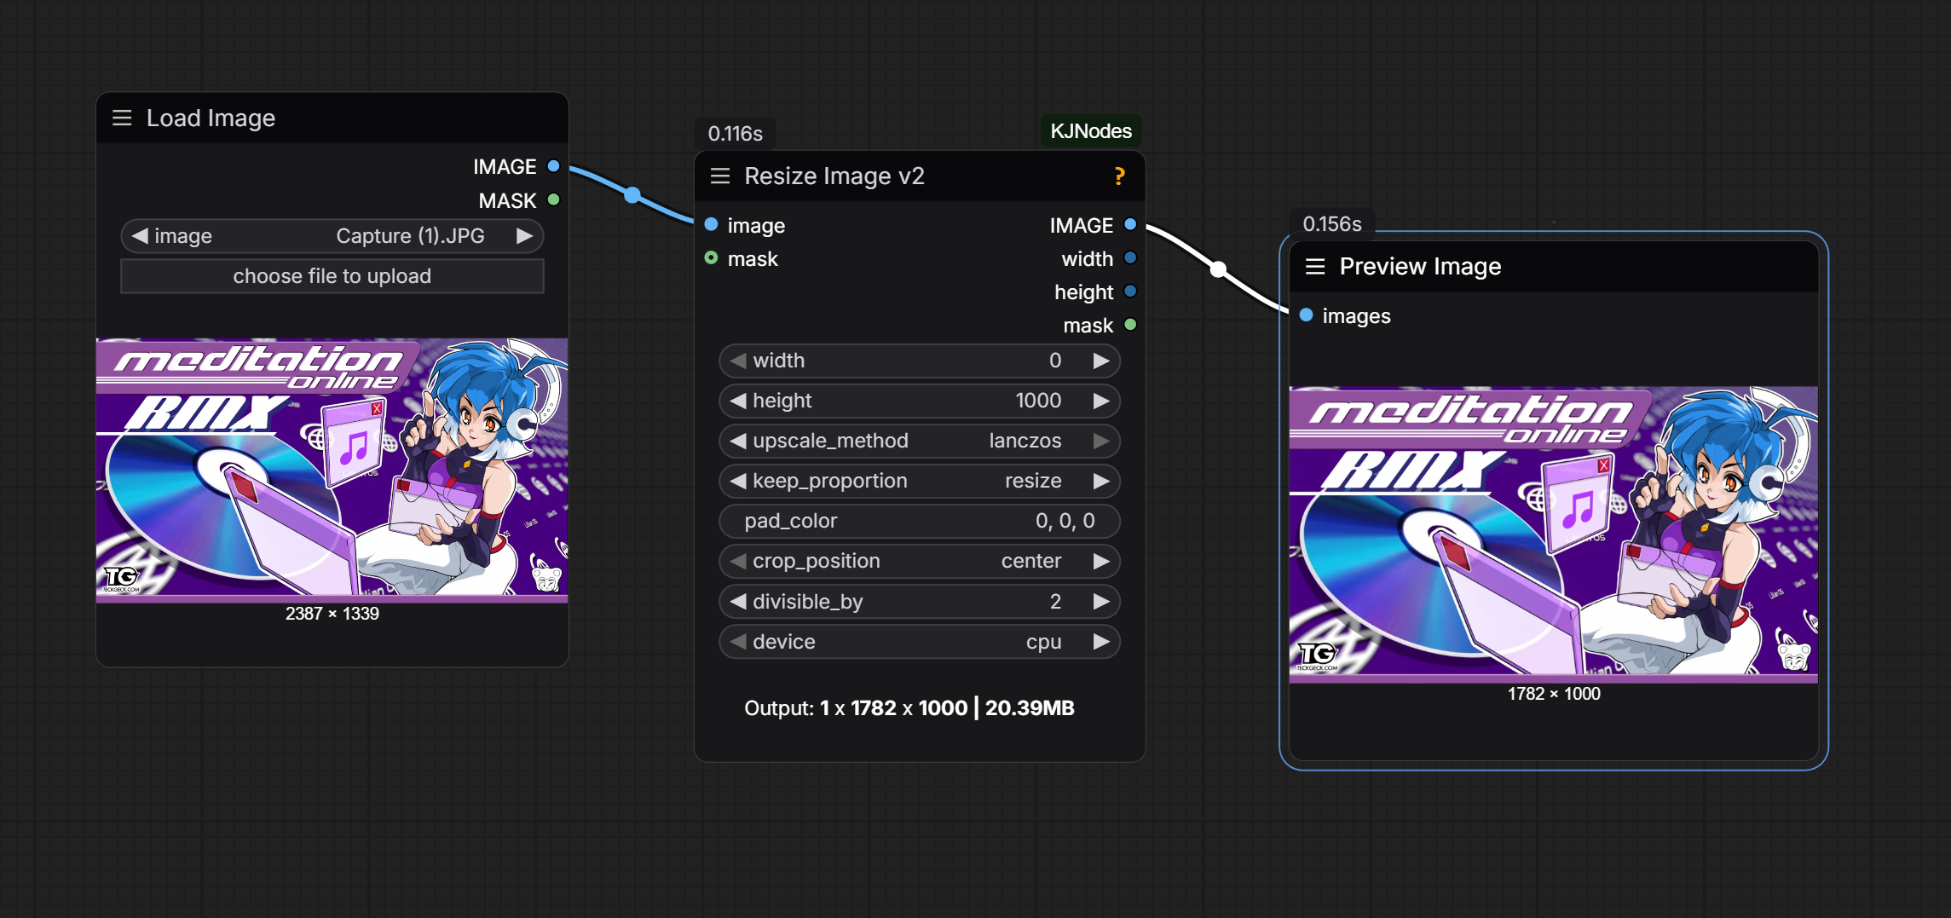The width and height of the screenshot is (1951, 918).
Task: Switch crop_position to previous option arrow
Action: coord(738,561)
